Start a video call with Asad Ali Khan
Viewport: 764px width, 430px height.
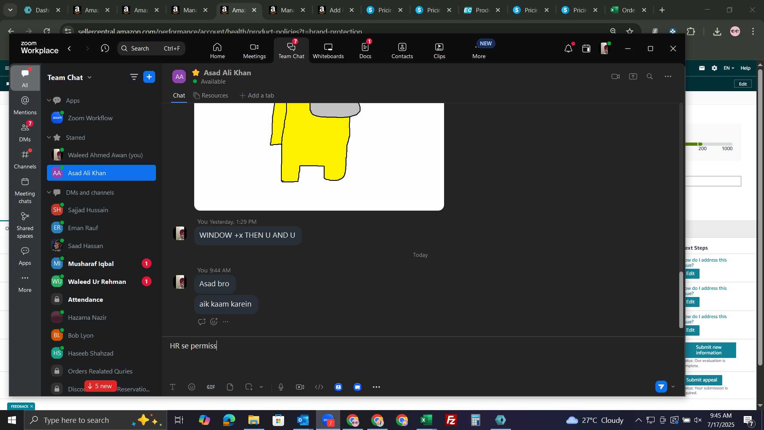click(x=616, y=76)
